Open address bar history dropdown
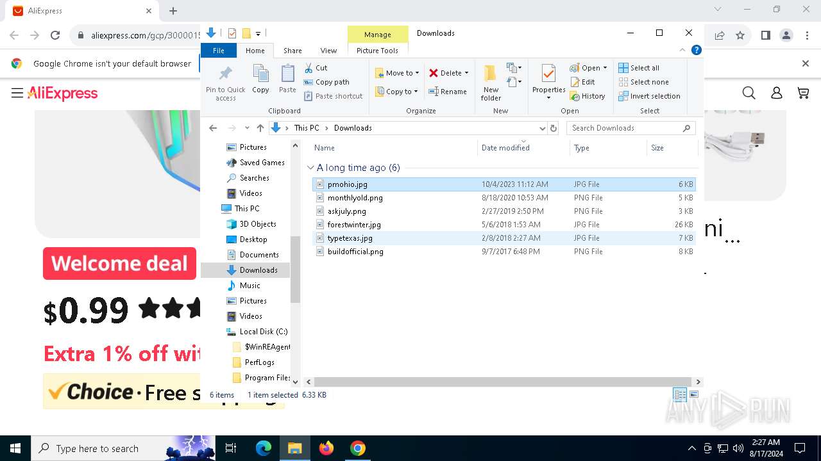This screenshot has width=821, height=461. [543, 128]
